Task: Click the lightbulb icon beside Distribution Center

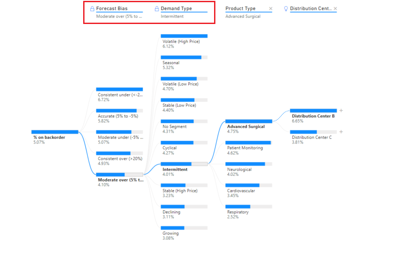Action: point(286,9)
